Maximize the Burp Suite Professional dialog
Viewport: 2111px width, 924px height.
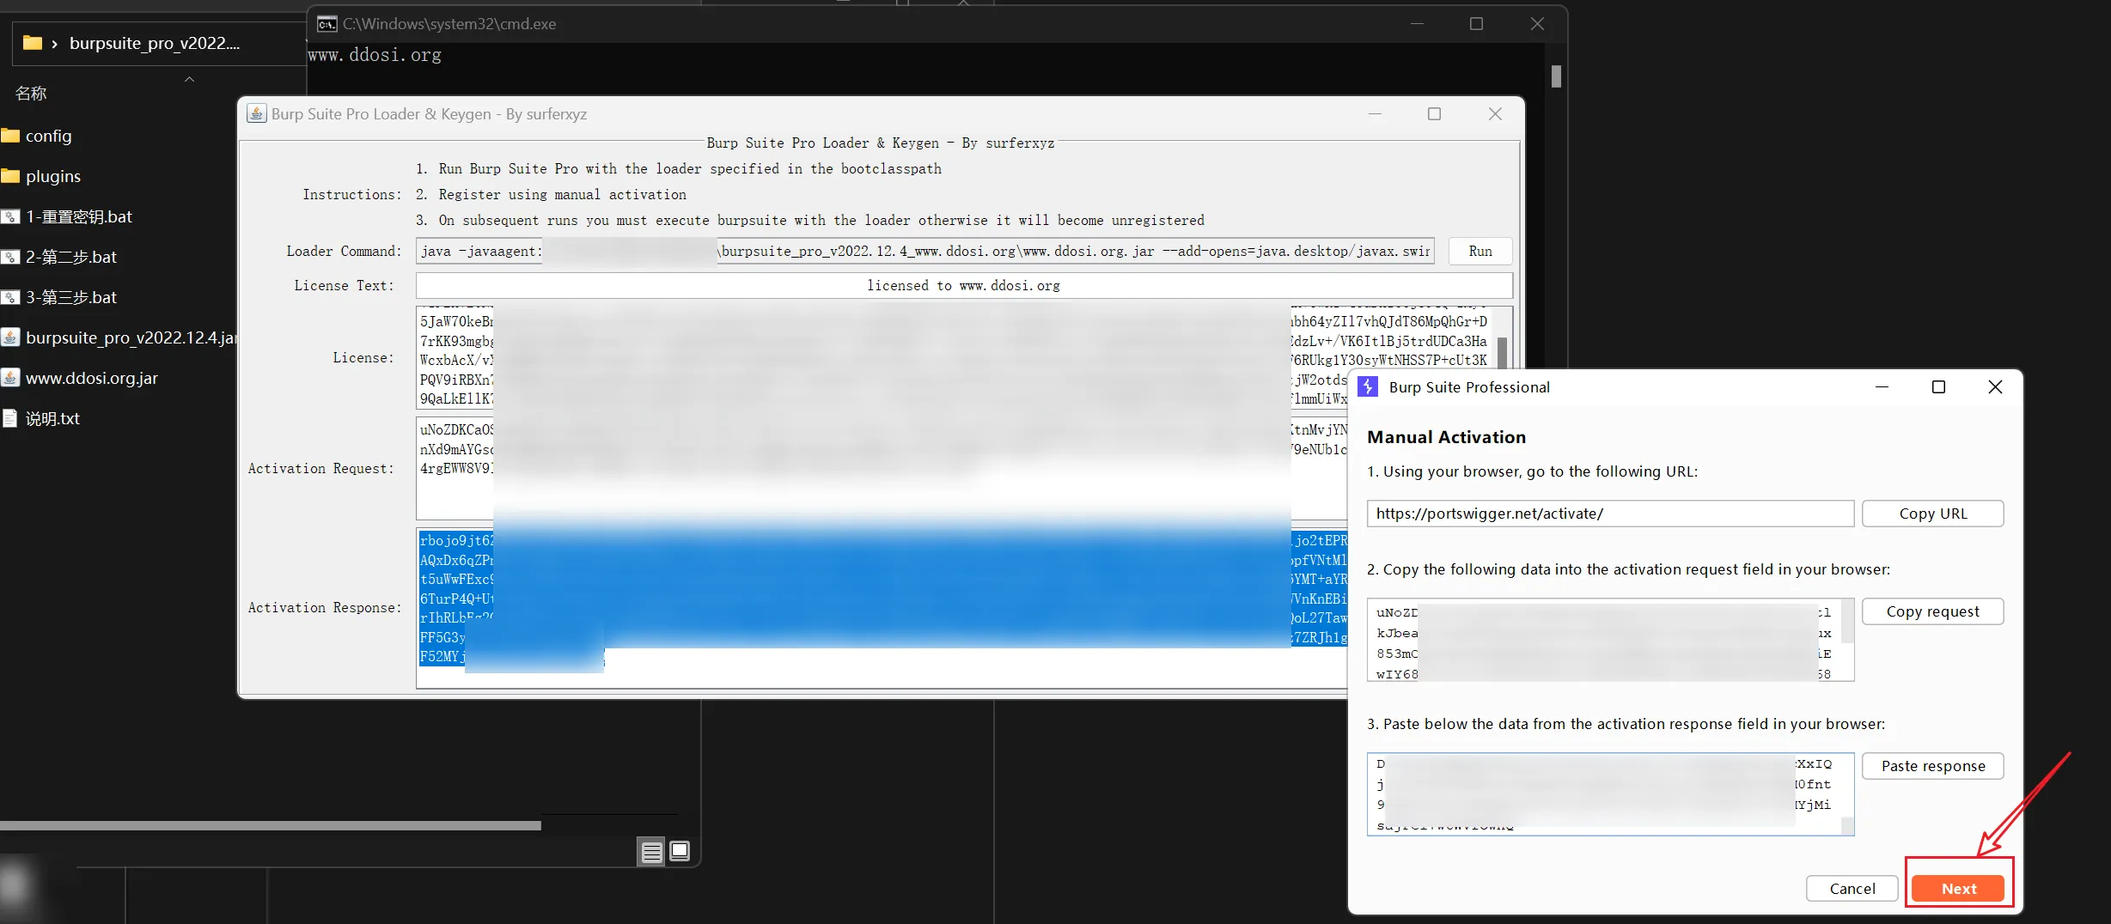point(1938,386)
